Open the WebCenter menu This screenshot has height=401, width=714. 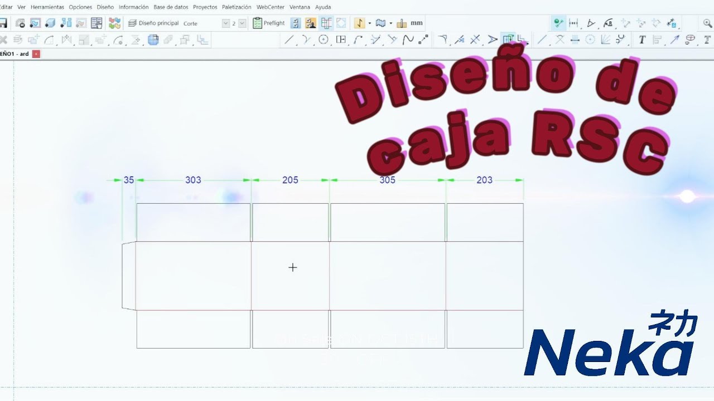271,7
